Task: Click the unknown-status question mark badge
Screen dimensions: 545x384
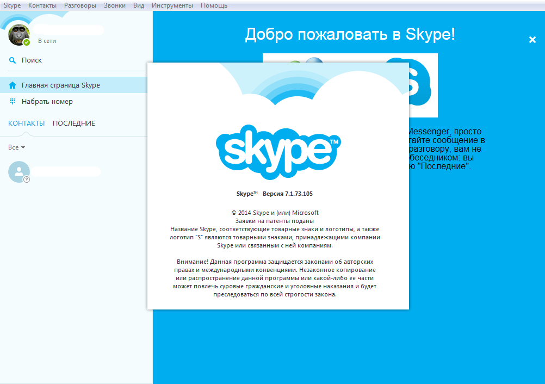Action: pos(27,179)
